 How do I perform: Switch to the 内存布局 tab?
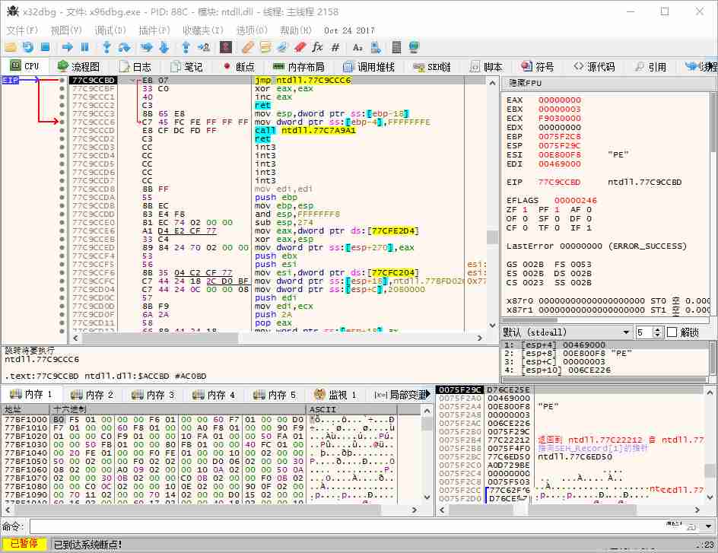tap(299, 67)
